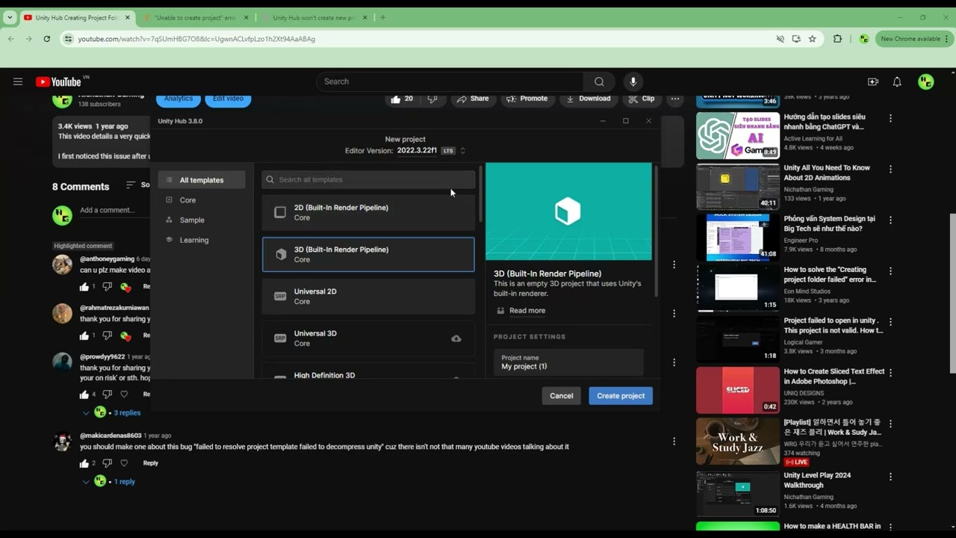Dislike the video next to Share
Screen dimensions: 956x538
[x=432, y=99]
